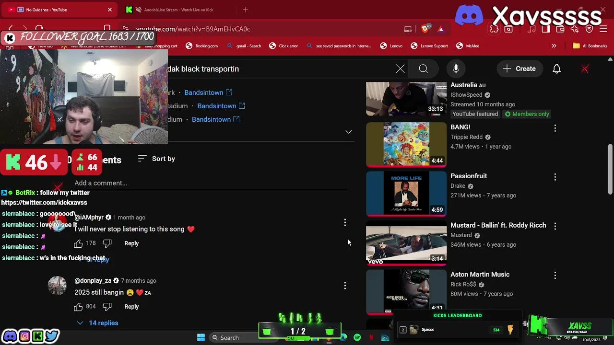Image resolution: width=614 pixels, height=345 pixels.
Task: Play the Aston Martin Music thumbnail
Action: tap(406, 292)
